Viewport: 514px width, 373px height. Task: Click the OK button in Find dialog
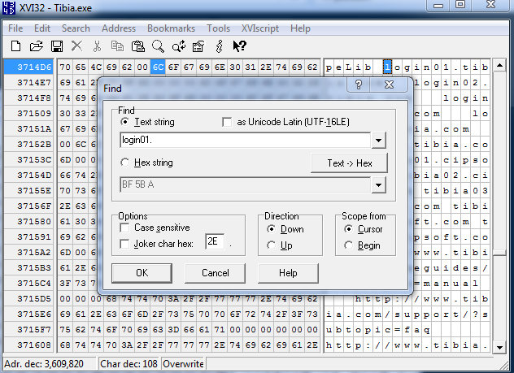click(x=142, y=273)
